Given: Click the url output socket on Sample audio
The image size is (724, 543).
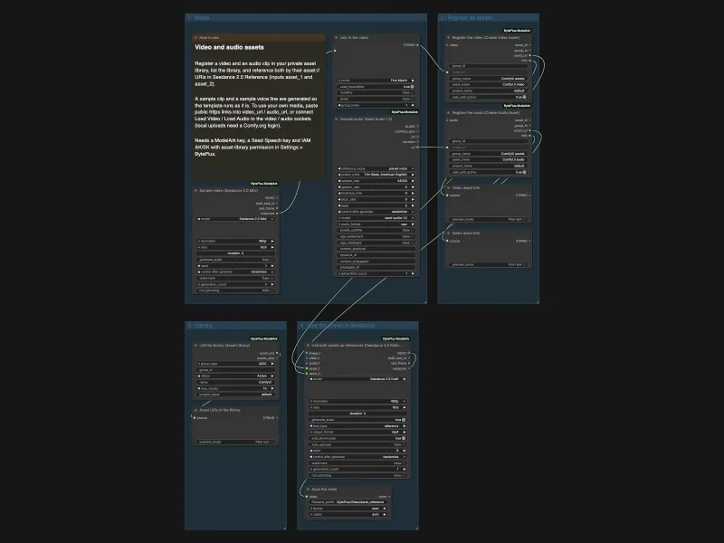Looking at the screenshot, I should tap(417, 147).
